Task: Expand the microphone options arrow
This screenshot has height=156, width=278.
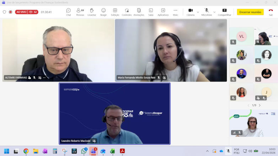Action: click(x=214, y=12)
